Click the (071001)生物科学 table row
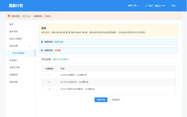Screen dimensions: 187x117 [108, 82]
